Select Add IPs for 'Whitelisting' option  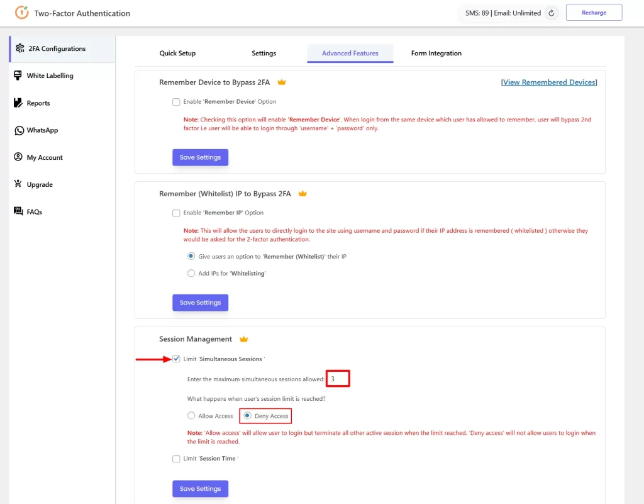pyautogui.click(x=191, y=274)
